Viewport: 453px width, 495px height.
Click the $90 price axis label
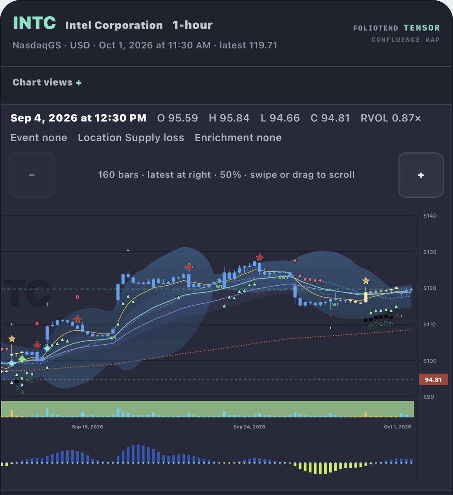click(x=428, y=397)
